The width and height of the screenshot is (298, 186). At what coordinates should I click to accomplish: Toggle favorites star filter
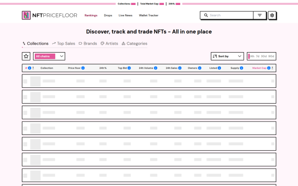tap(26, 56)
